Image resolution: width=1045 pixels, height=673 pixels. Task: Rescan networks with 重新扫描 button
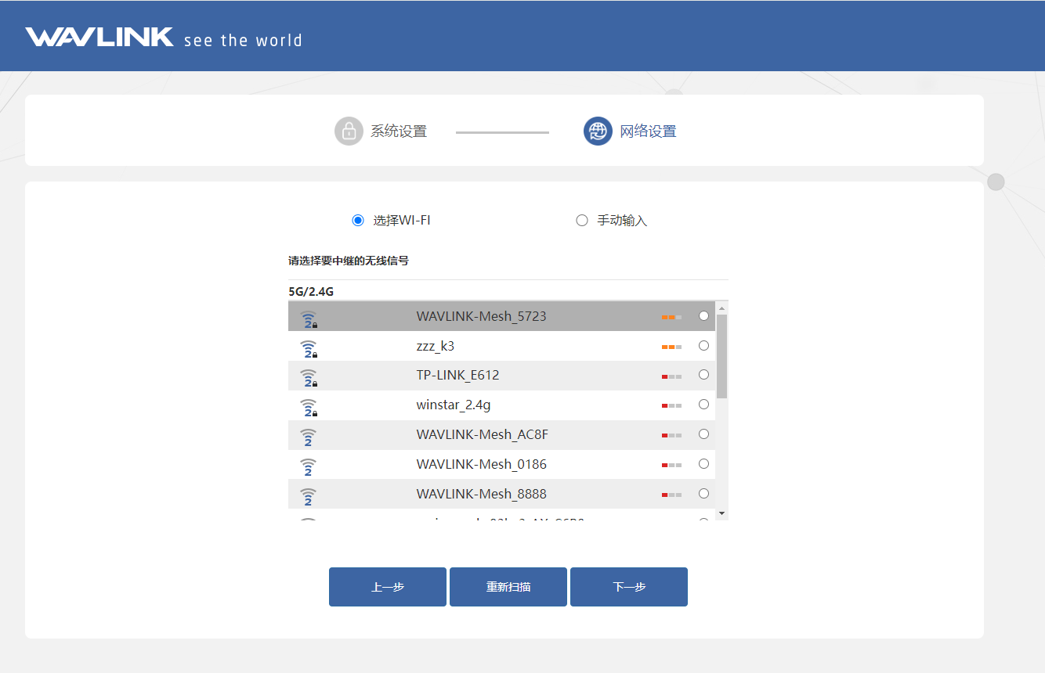[x=508, y=587]
